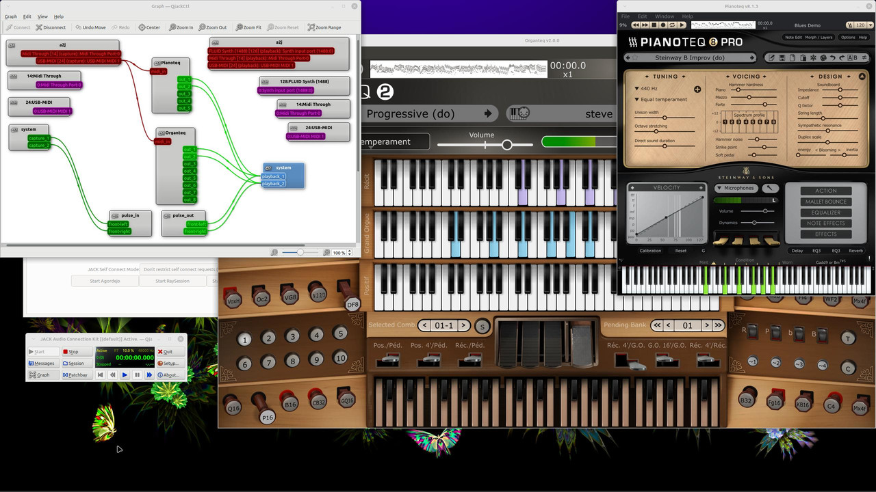Click the Zoom In toolbar button
The width and height of the screenshot is (876, 492).
[181, 27]
